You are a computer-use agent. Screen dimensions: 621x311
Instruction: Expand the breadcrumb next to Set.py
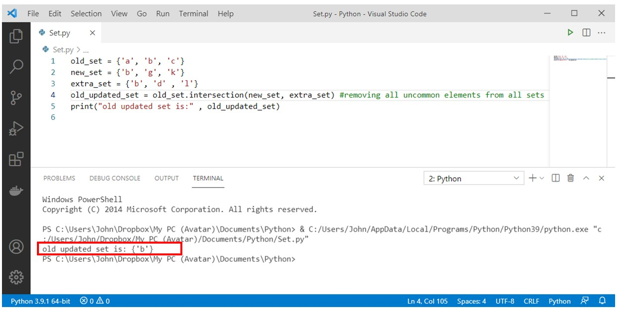pyautogui.click(x=85, y=50)
